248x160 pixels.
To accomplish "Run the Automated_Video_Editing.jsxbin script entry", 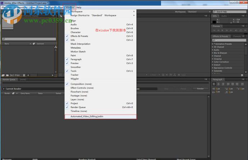I will point(101,117).
